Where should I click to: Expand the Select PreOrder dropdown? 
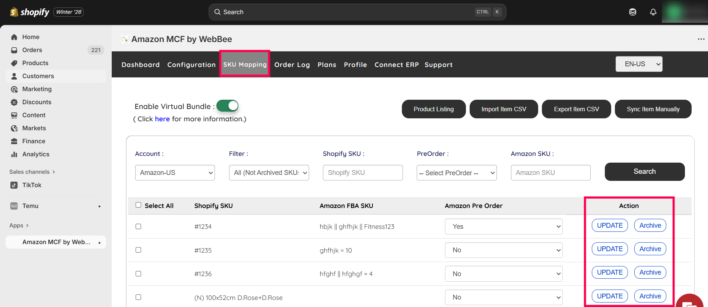[456, 173]
